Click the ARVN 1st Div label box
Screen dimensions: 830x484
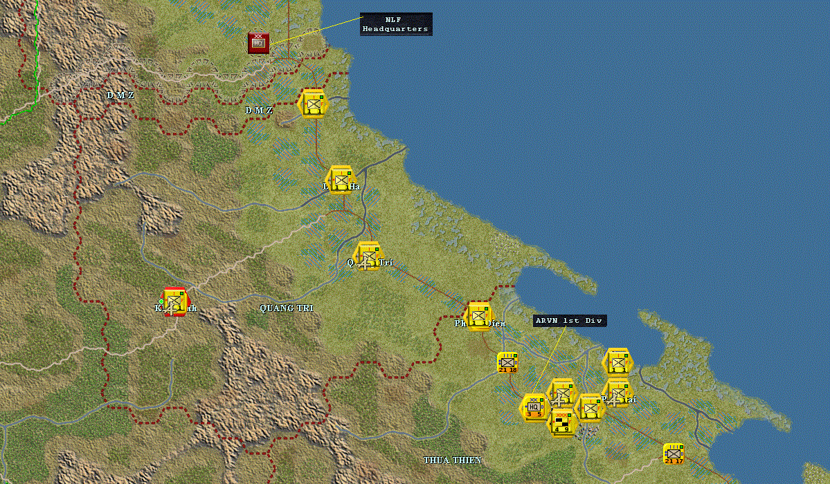click(570, 321)
